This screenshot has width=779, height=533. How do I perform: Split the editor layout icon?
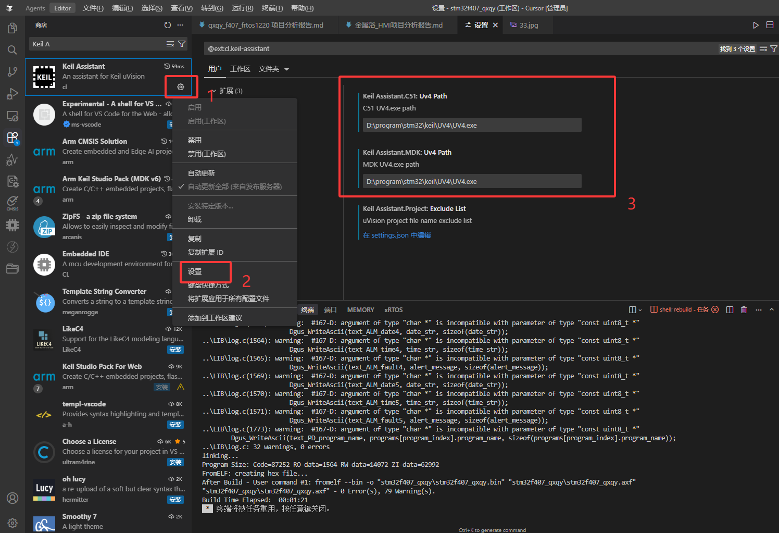[x=770, y=25]
